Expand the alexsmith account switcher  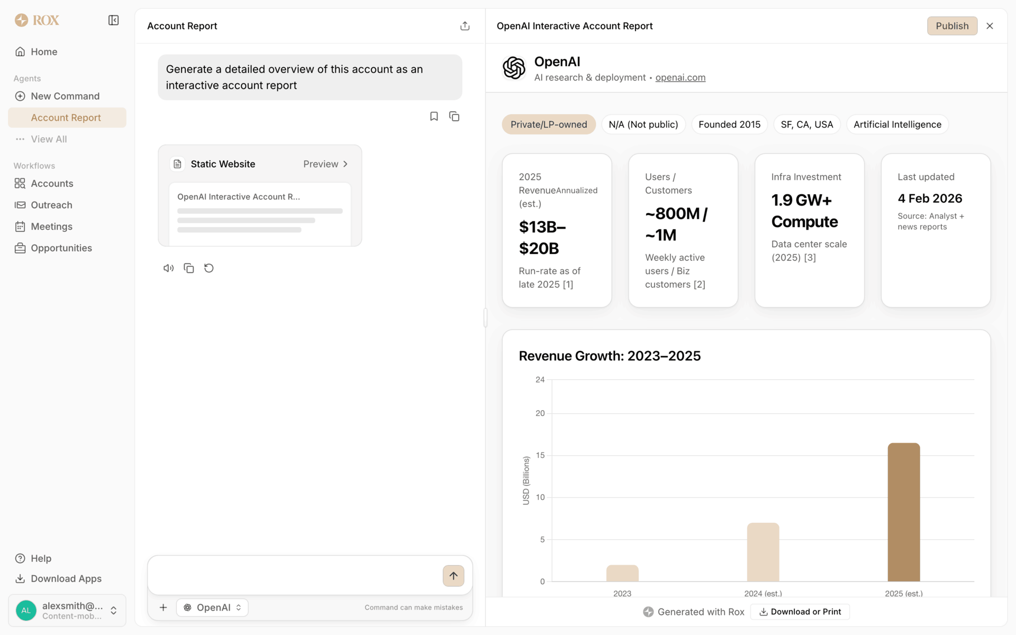[113, 611]
